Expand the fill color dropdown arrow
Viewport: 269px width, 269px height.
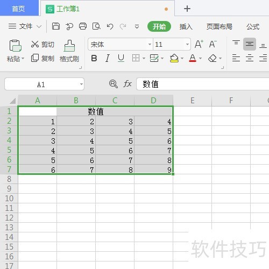pyautogui.click(x=182, y=58)
